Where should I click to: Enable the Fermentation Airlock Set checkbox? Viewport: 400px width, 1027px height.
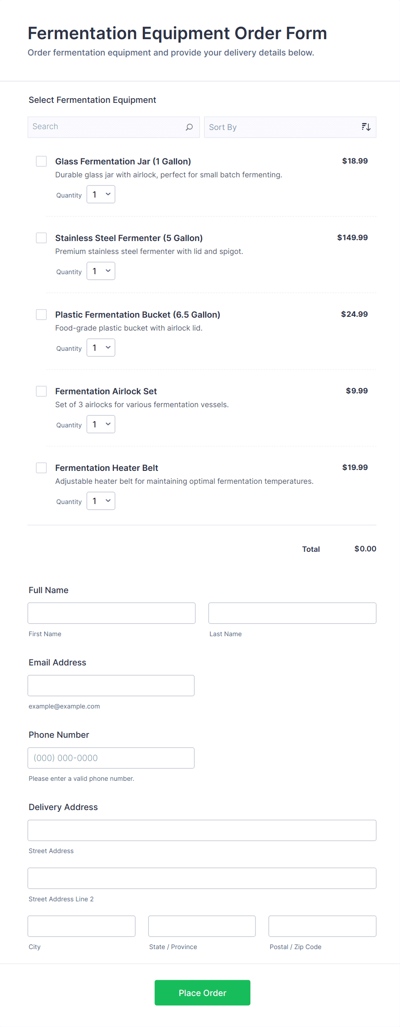41,391
